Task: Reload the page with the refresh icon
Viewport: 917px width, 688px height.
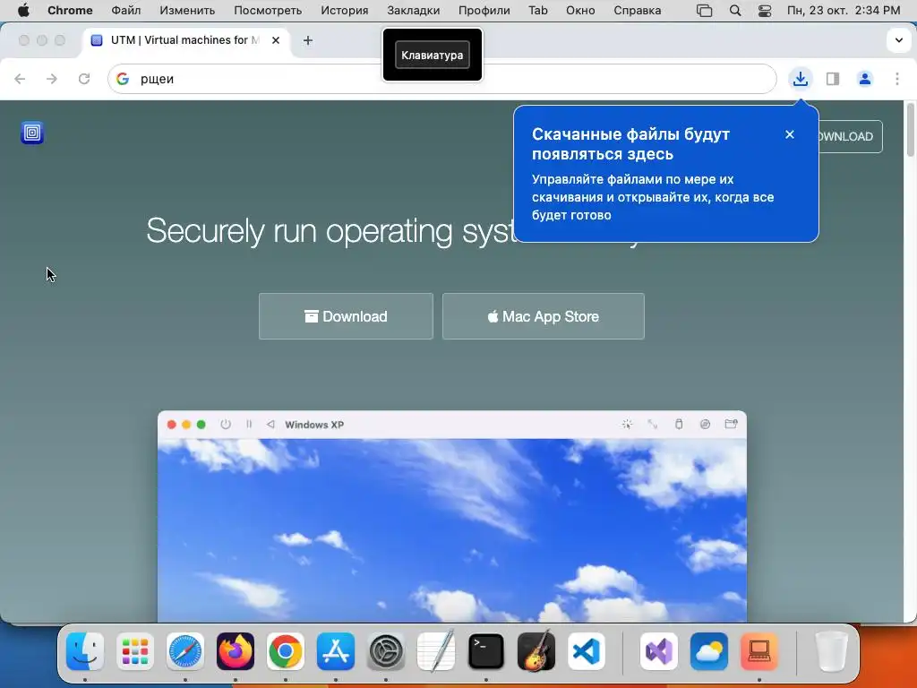Action: pos(84,79)
